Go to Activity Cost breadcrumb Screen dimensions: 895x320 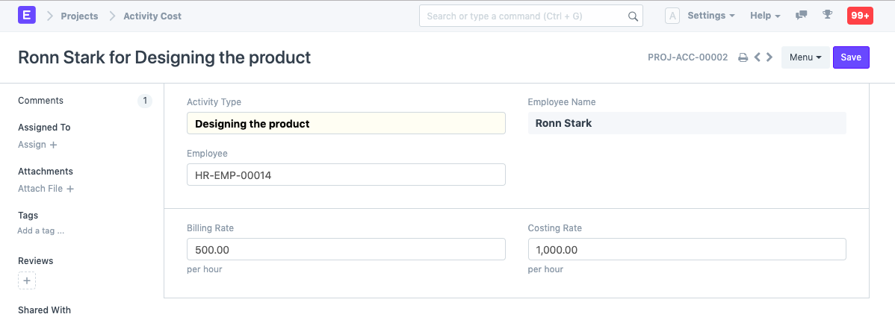click(x=152, y=16)
